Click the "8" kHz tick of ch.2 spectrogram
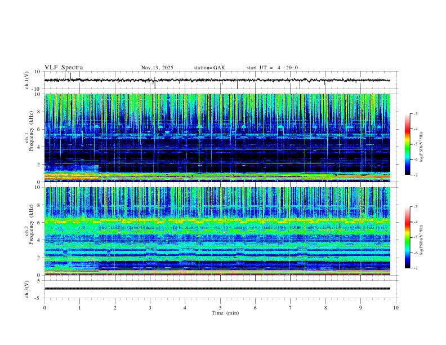 (x=39, y=205)
